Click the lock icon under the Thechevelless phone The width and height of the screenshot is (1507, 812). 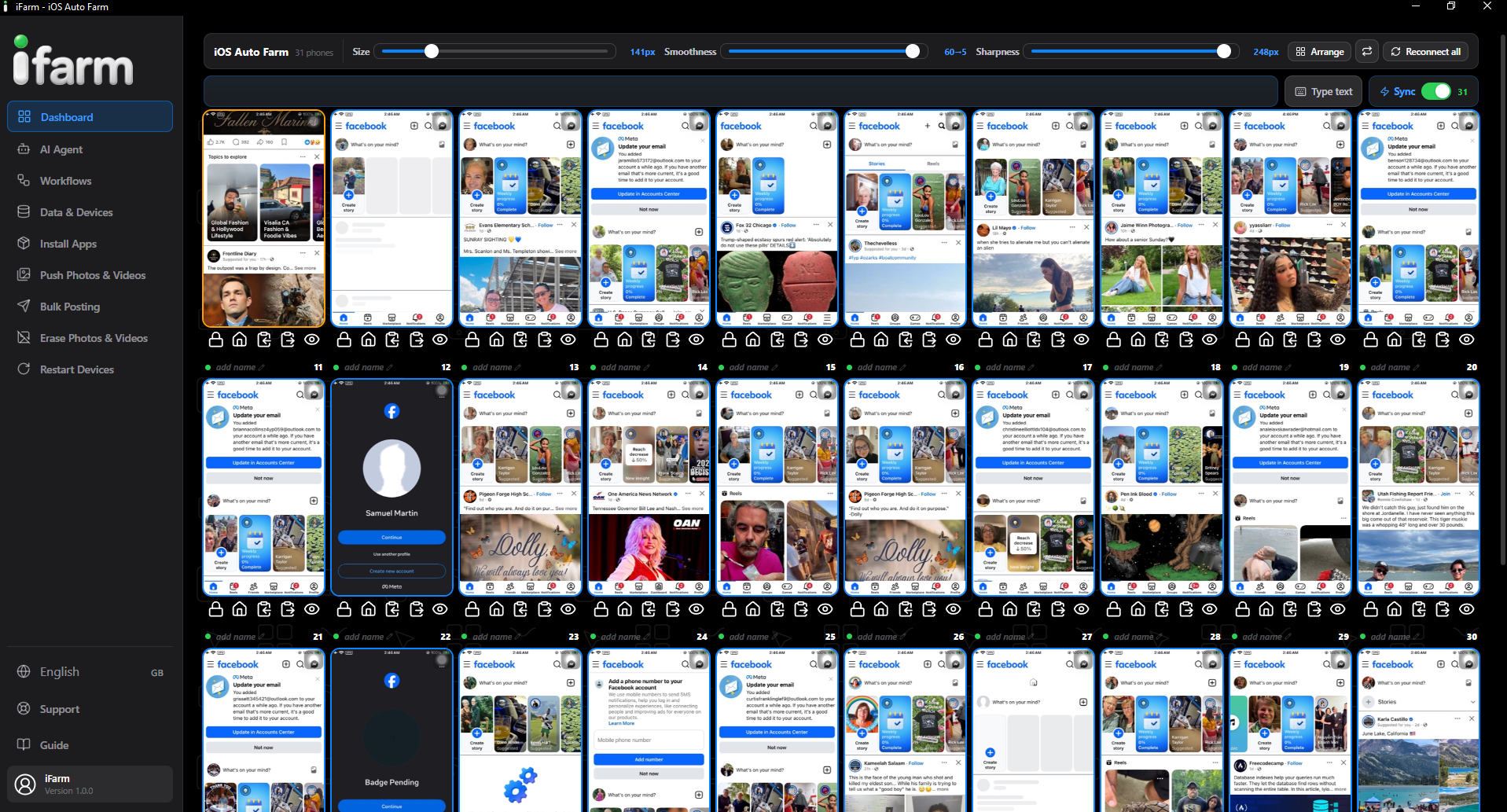[857, 340]
